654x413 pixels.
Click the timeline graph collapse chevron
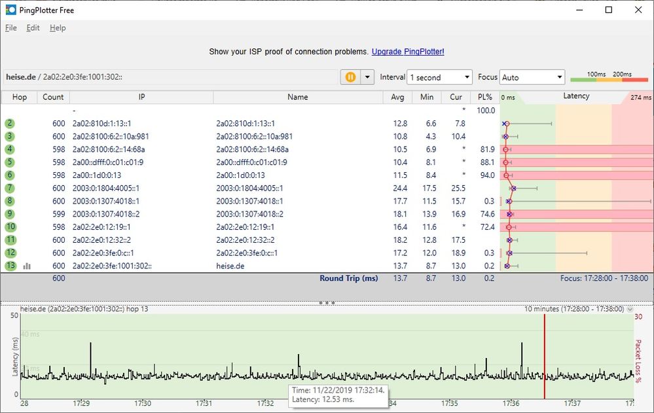(x=630, y=309)
